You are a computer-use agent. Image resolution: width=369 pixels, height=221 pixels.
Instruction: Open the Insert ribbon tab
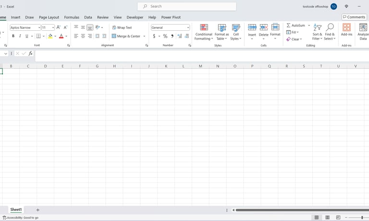click(x=15, y=17)
